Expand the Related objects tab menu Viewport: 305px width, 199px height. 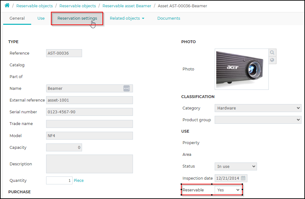pos(127,18)
